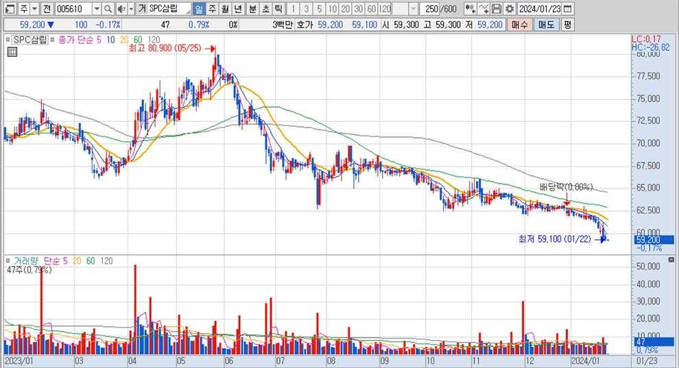The image size is (679, 368).
Task: Select the 일 (daily) period toggle
Action: (x=199, y=9)
